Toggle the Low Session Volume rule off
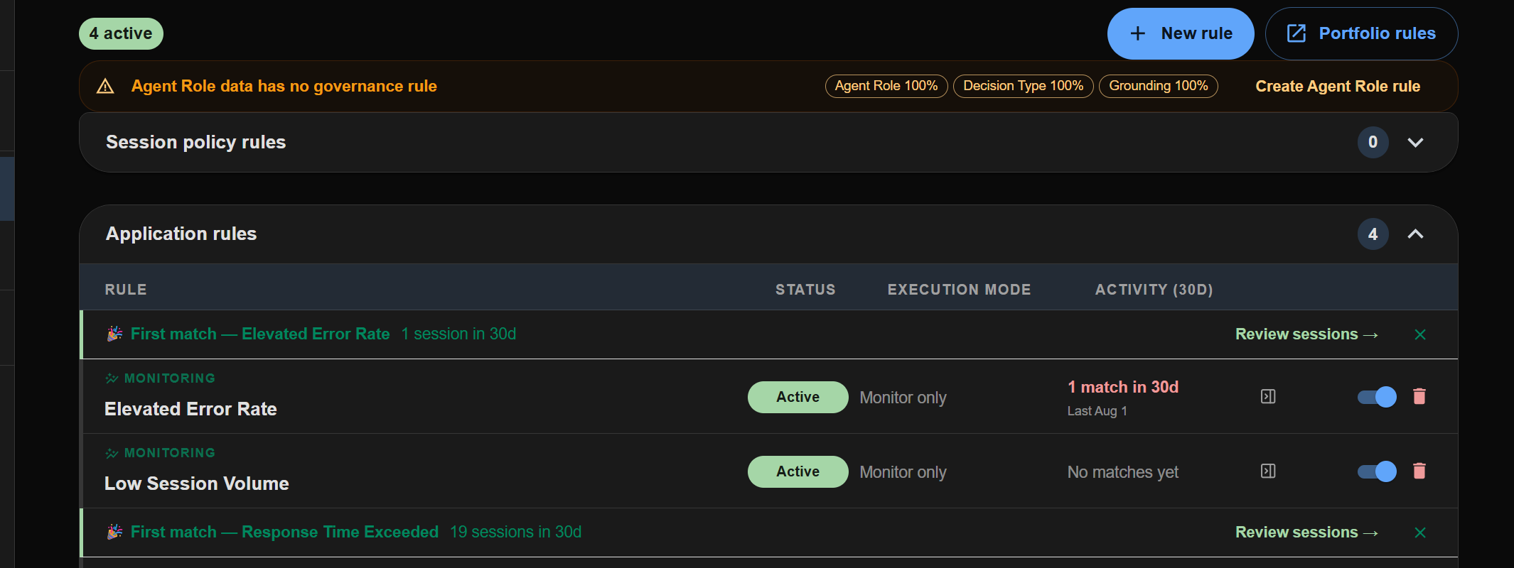 coord(1377,471)
